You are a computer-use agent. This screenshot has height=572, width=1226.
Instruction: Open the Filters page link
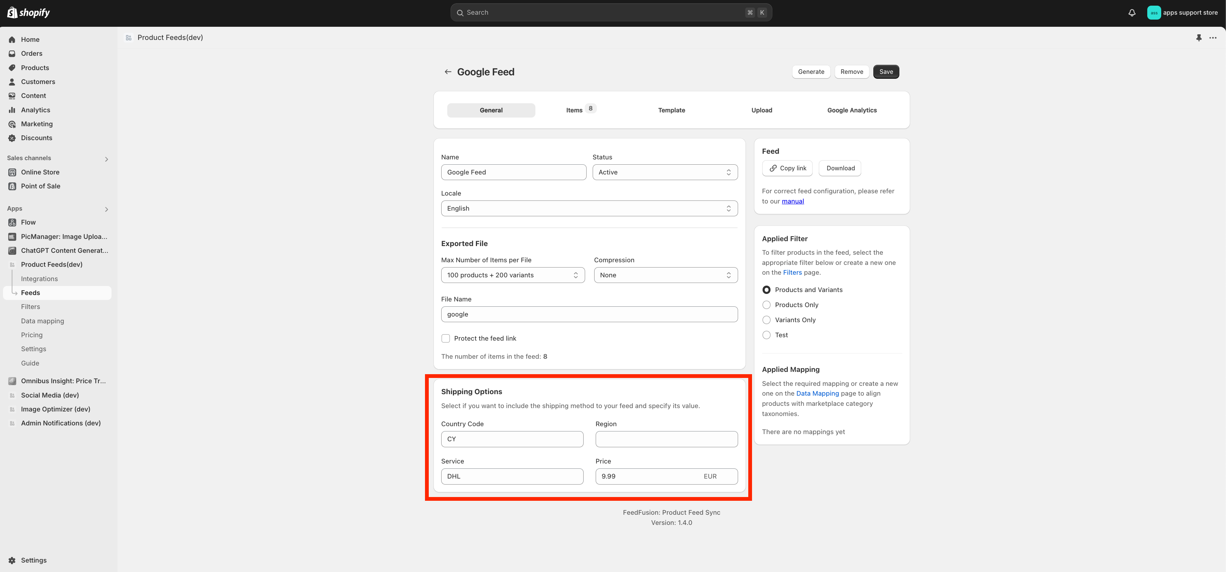tap(792, 273)
